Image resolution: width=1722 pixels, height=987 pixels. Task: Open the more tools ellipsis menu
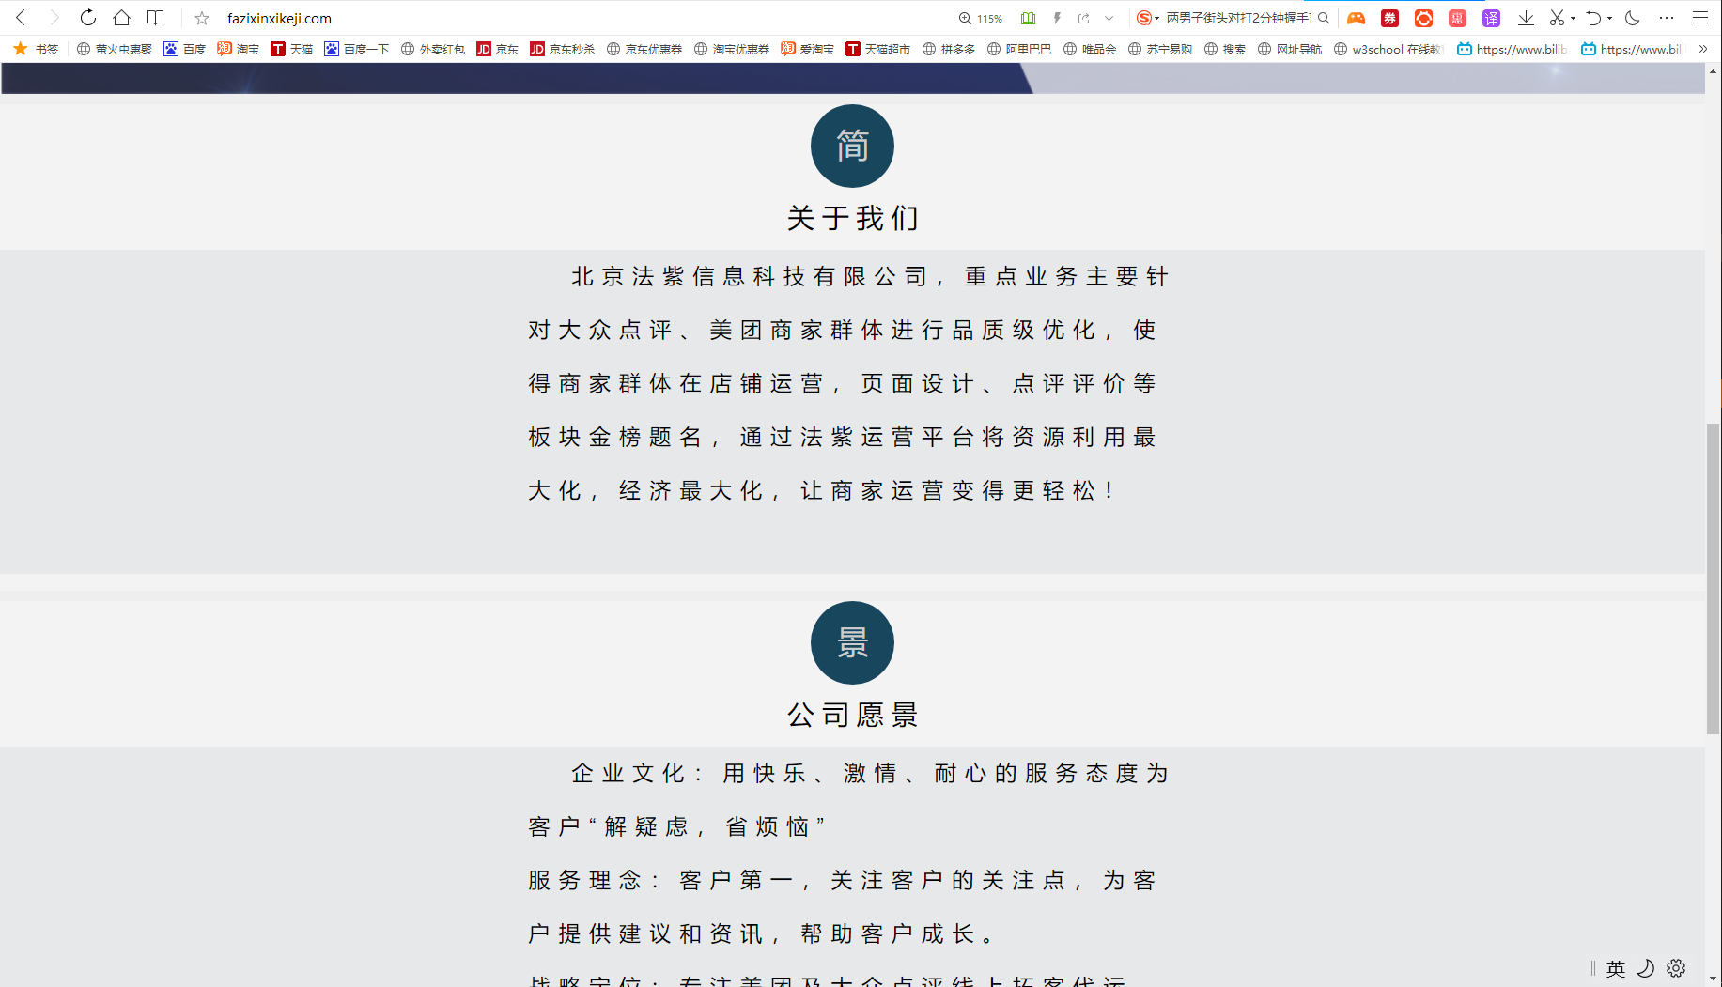1667,17
